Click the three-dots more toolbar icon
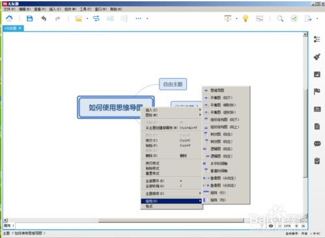This screenshot has width=325, height=238. click(138, 19)
